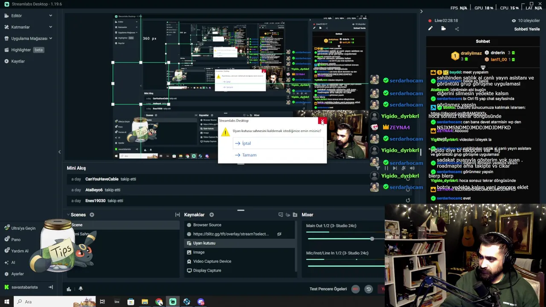This screenshot has width=546, height=307.
Task: Open scene transitions icon beside Kaynaklar
Action: (177, 215)
